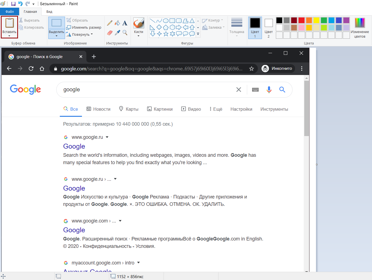Choose the five-point star shape
372x280 pixels.
(x=166, y=34)
